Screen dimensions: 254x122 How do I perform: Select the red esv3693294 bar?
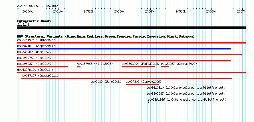[138, 67]
